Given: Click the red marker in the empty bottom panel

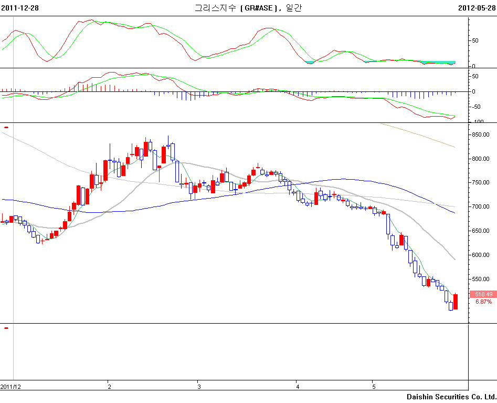Looking at the screenshot, I should (x=6, y=328).
